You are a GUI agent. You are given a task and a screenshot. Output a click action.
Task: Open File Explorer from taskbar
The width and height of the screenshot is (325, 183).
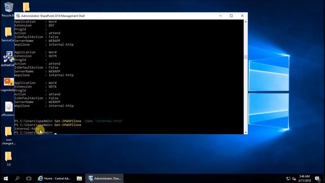pyautogui.click(x=79, y=178)
